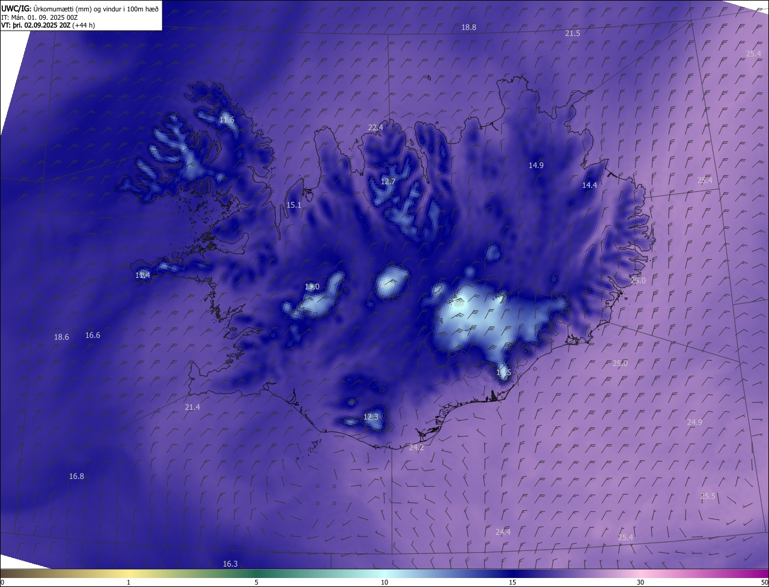Click the value label 16.5
Image resolution: width=769 pixels, height=587 pixels.
click(x=503, y=373)
